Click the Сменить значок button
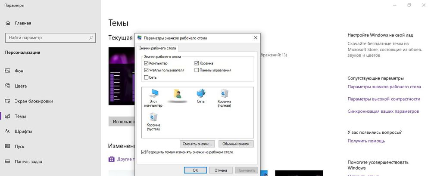Screen dimensions: 431x176 click(197, 144)
